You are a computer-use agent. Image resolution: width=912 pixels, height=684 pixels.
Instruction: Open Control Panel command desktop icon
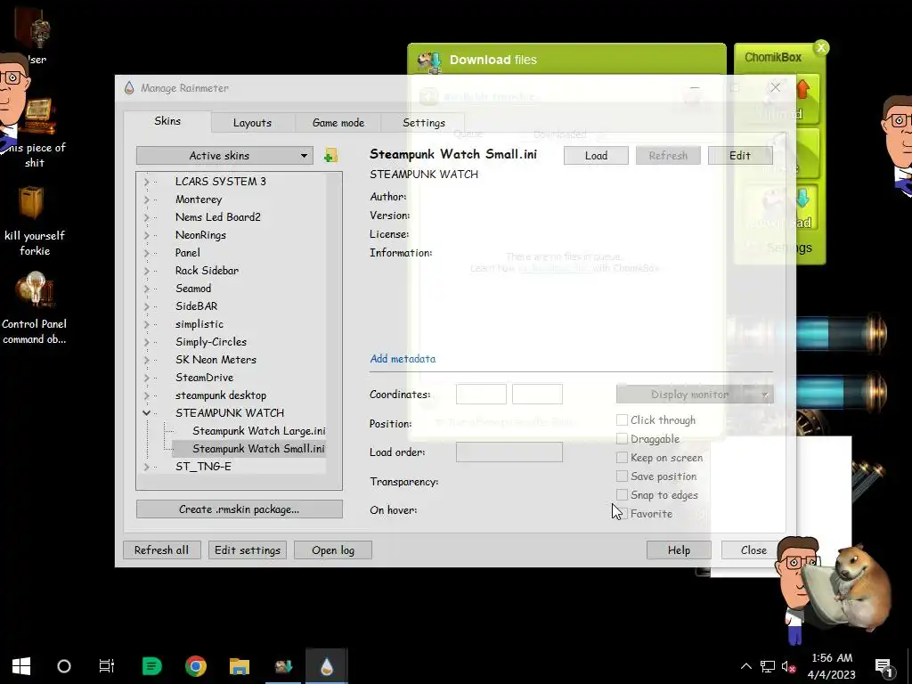pyautogui.click(x=34, y=308)
